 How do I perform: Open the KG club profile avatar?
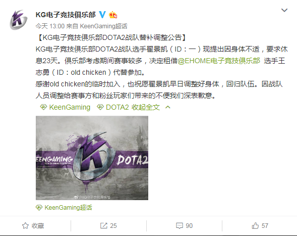pos(18,20)
